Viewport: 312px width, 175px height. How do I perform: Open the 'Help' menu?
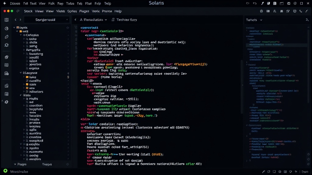coord(118,11)
